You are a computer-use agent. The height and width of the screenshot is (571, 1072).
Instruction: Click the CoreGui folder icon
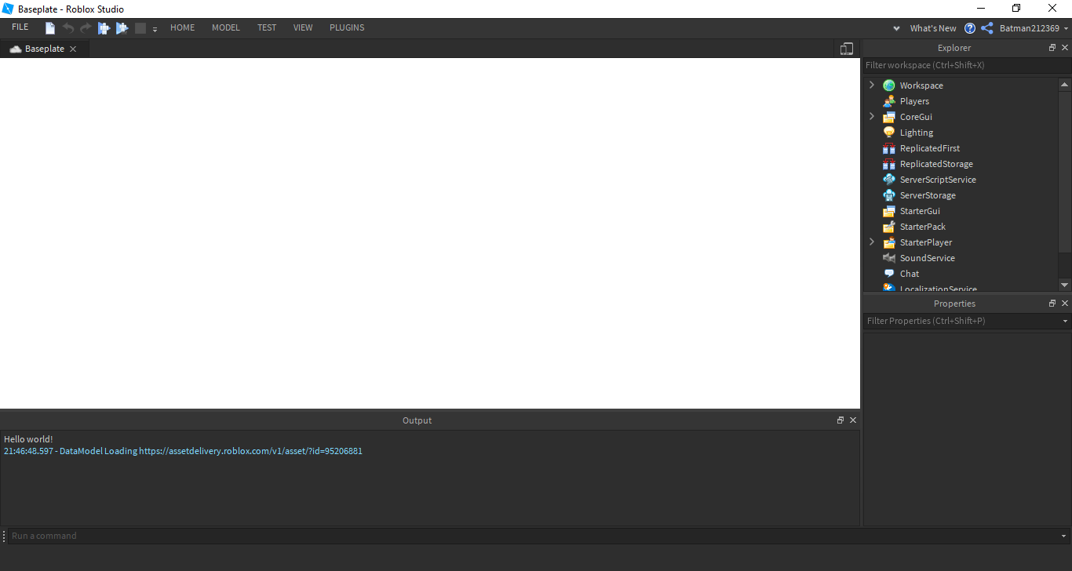(x=888, y=117)
